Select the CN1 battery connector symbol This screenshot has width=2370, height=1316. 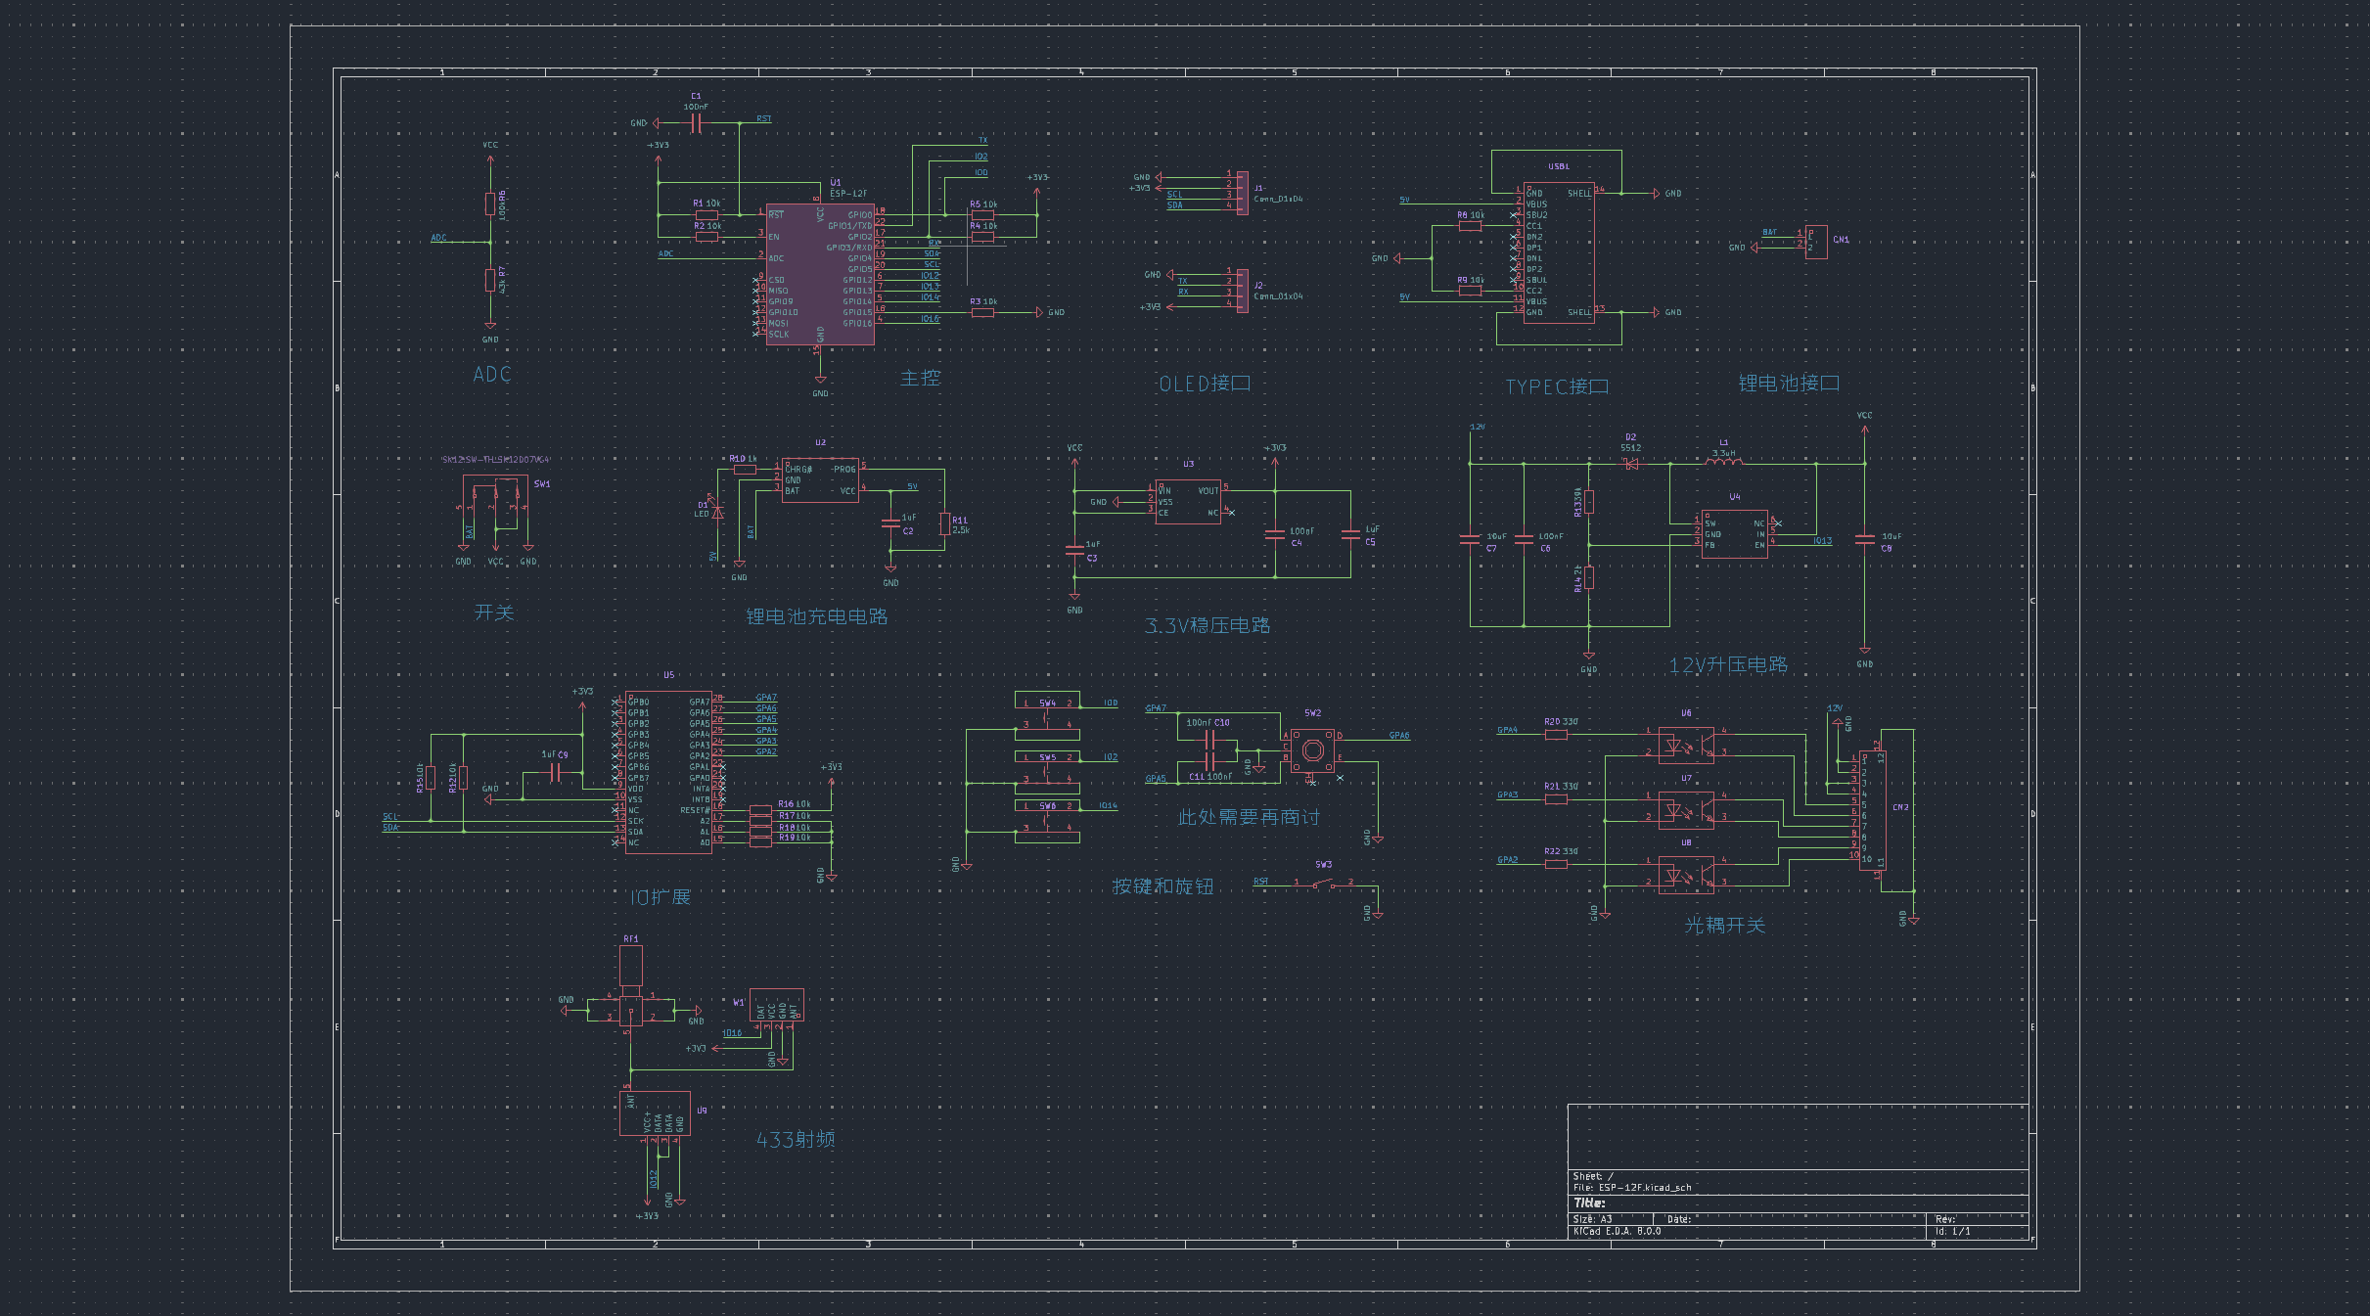click(1816, 242)
